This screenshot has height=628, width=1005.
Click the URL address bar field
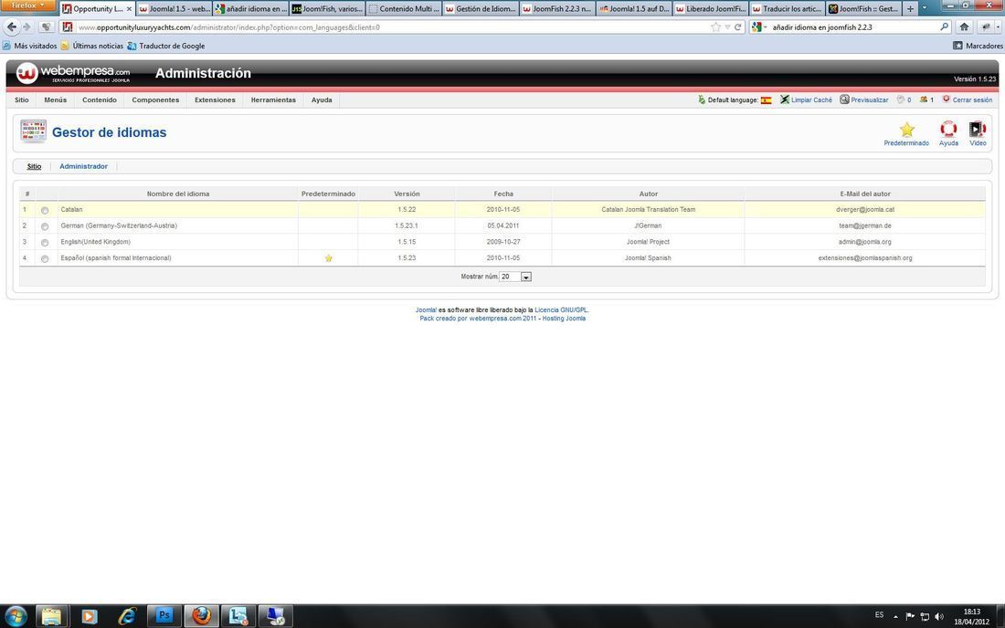[391, 26]
